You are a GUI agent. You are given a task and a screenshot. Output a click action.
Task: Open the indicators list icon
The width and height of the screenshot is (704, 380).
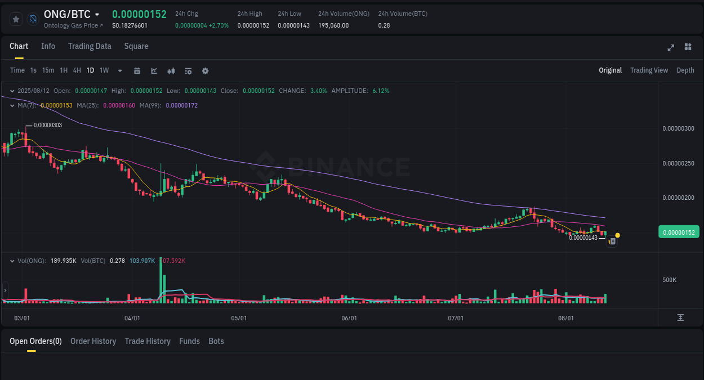188,70
